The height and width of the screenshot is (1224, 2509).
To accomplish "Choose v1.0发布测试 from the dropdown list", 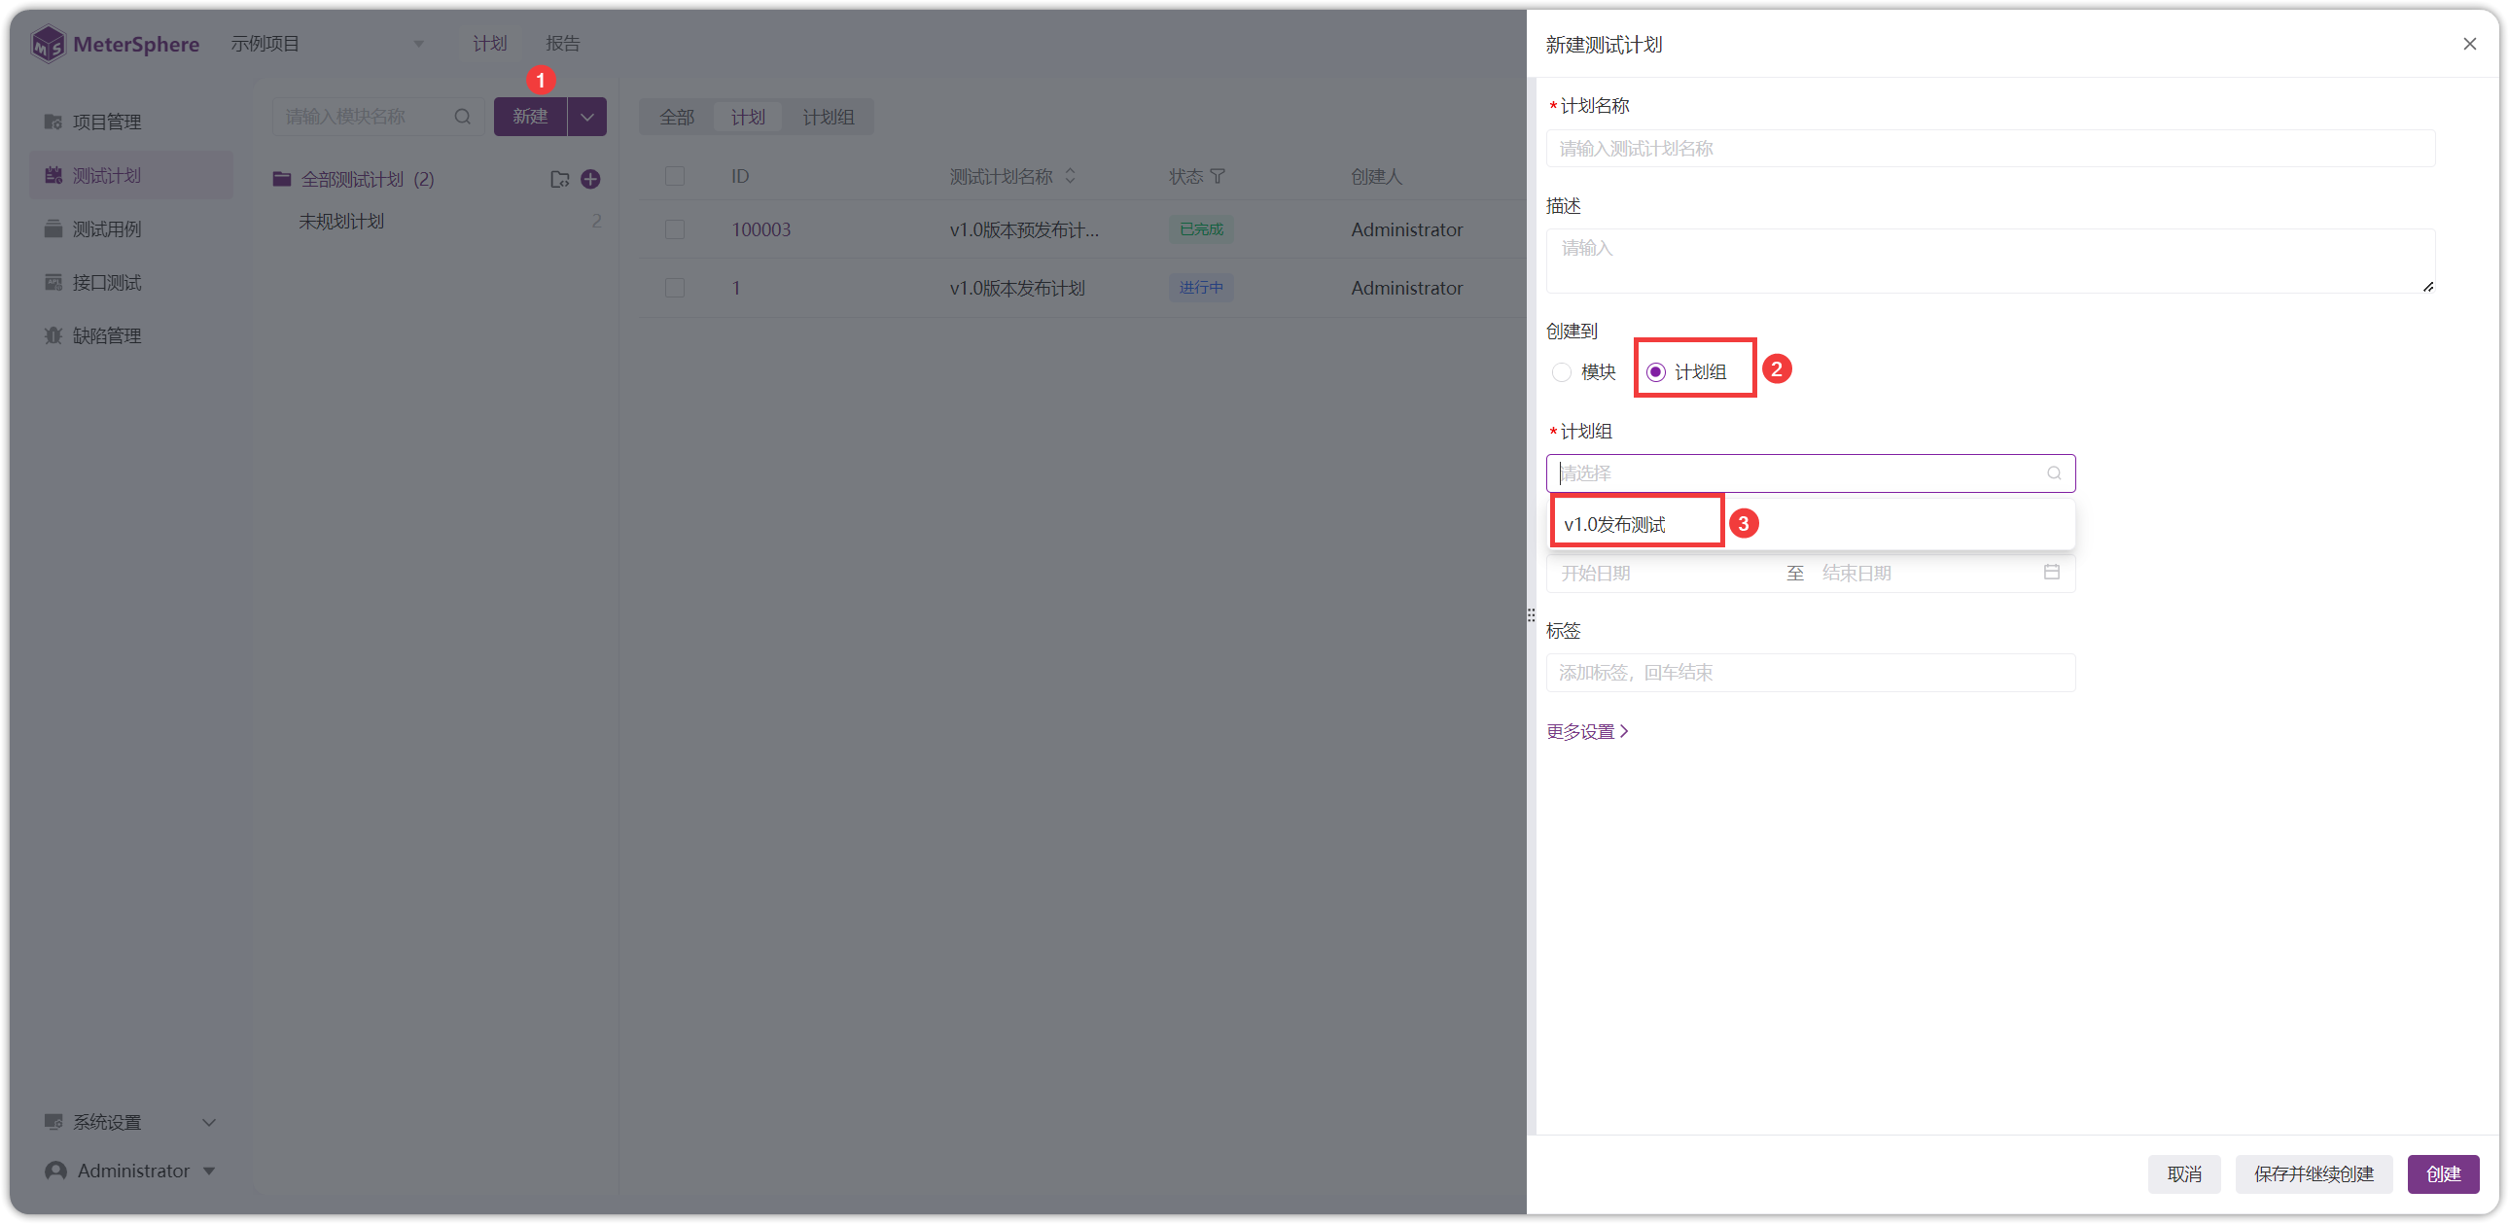I will pyautogui.click(x=1812, y=525).
